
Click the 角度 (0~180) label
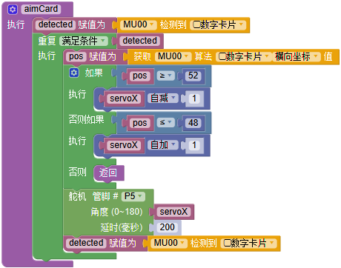pyautogui.click(x=116, y=212)
